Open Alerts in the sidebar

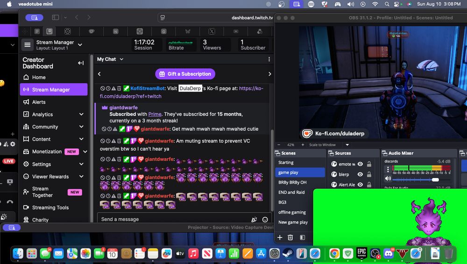coord(54,102)
